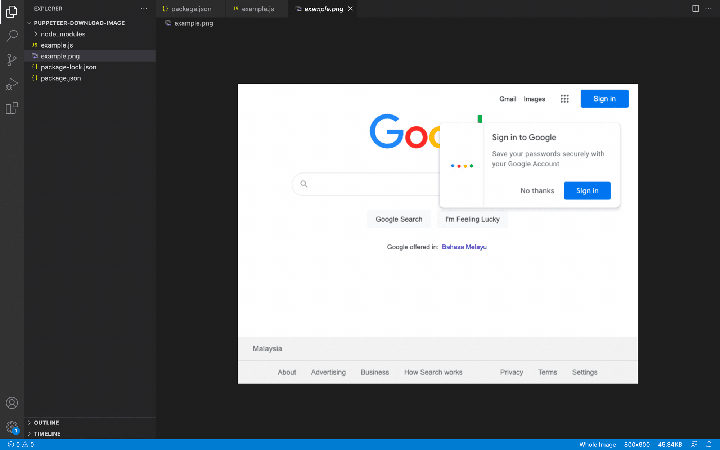Select example.png in file tree

click(90, 56)
